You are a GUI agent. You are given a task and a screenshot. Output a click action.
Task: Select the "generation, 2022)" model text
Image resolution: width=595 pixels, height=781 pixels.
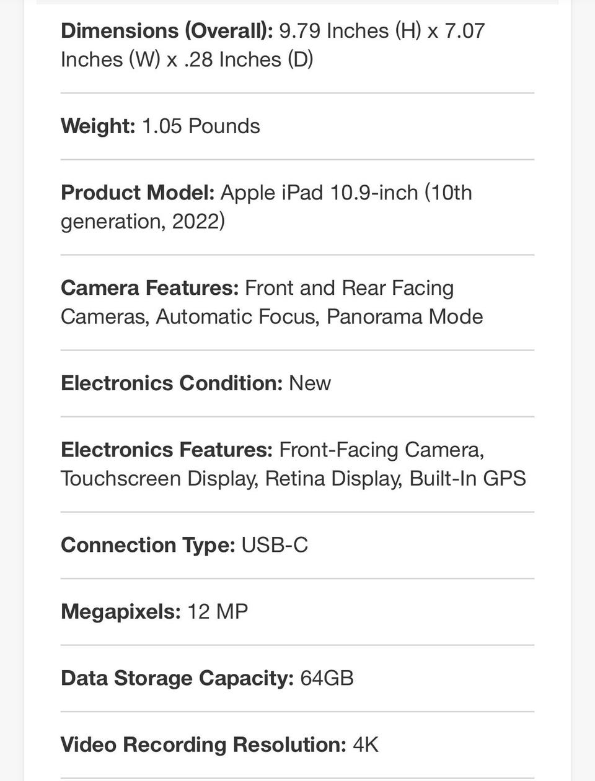point(143,221)
